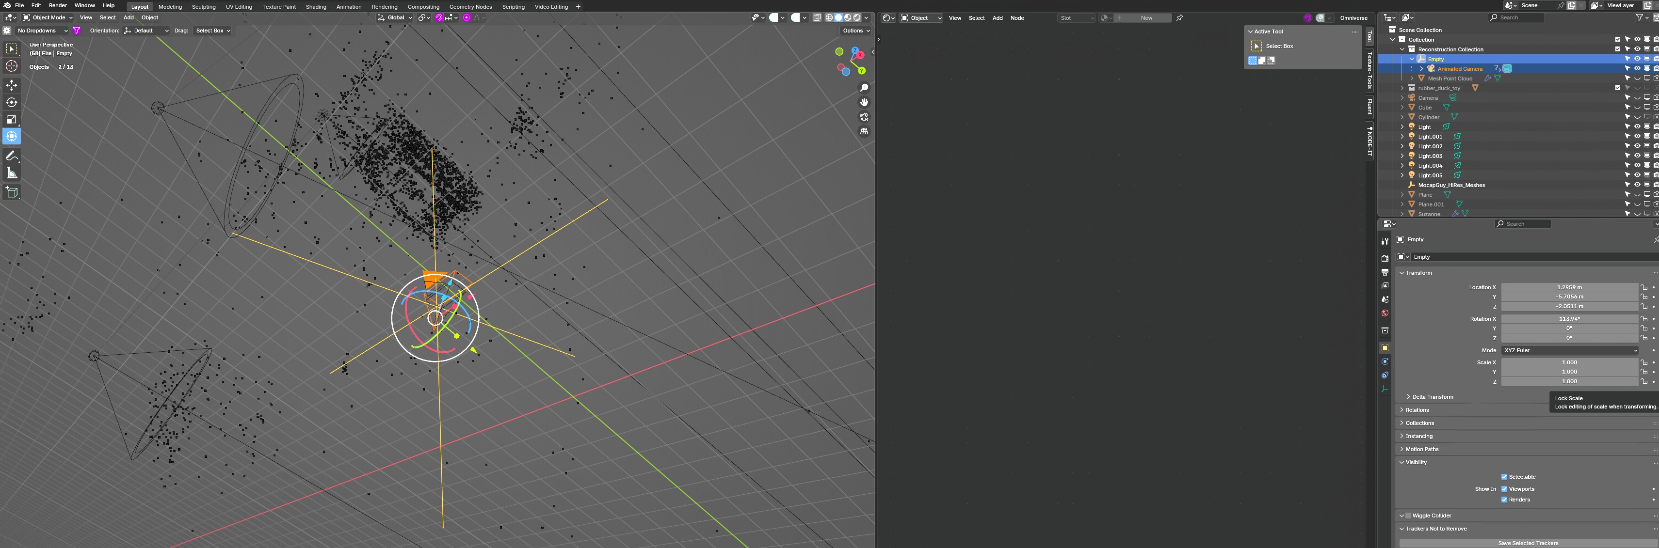Click the New material button in node editor
1659x548 pixels.
(x=1143, y=18)
